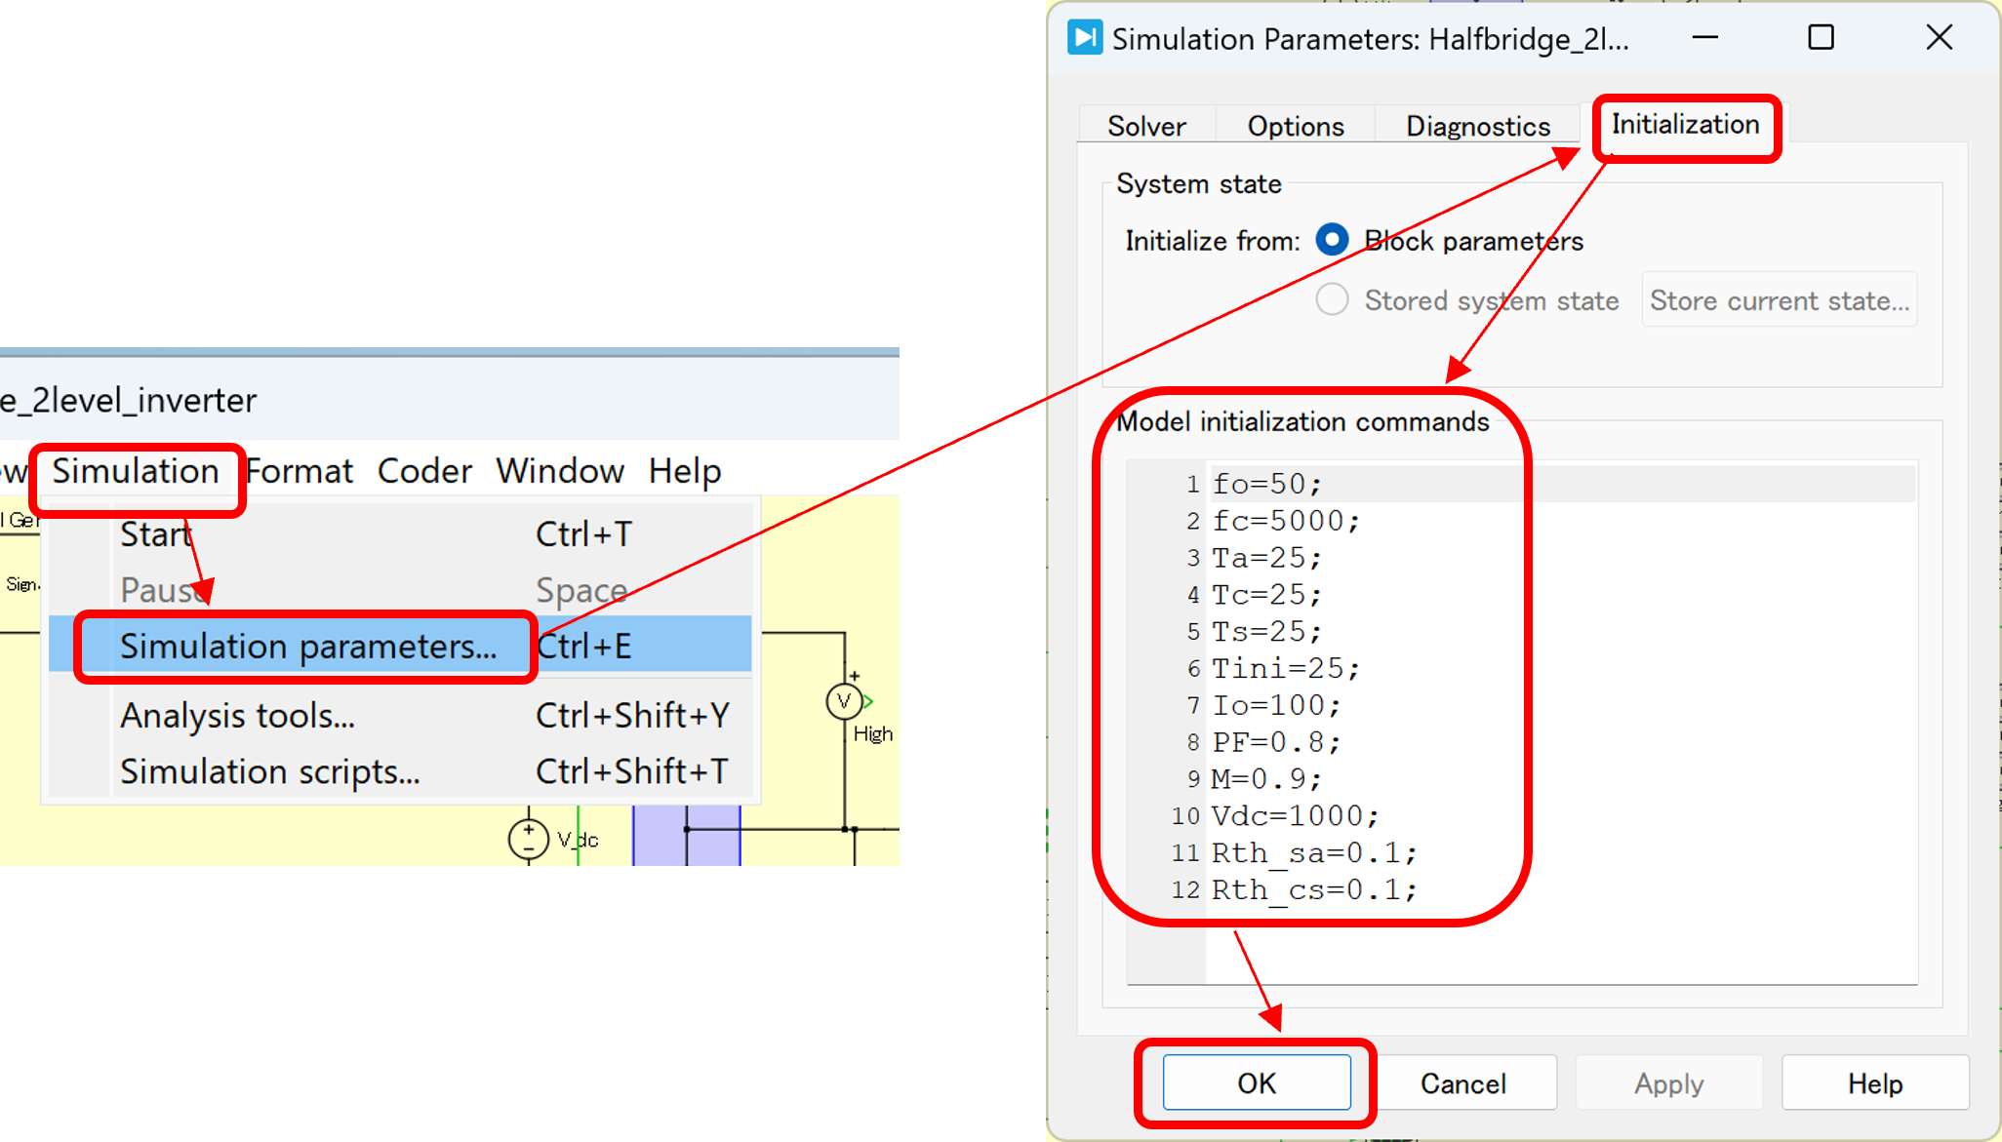Click the V_dc voltage source symbol
Screen dimensions: 2002x1142
pos(528,839)
